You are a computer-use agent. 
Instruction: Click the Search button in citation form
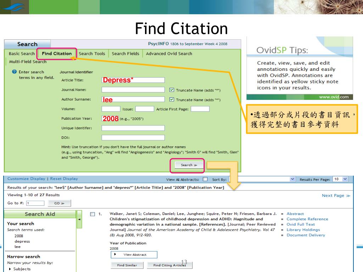pyautogui.click(x=189, y=165)
